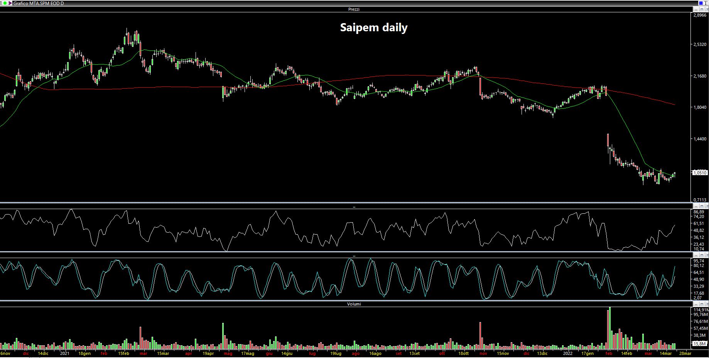Click the 2021 year marker on date axis
The height and width of the screenshot is (358, 709).
pos(65,353)
